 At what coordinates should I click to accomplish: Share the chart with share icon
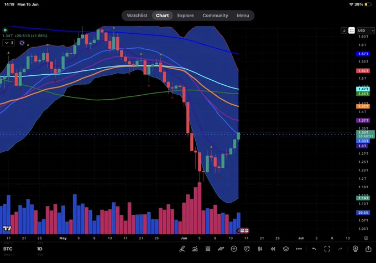pyautogui.click(x=368, y=249)
